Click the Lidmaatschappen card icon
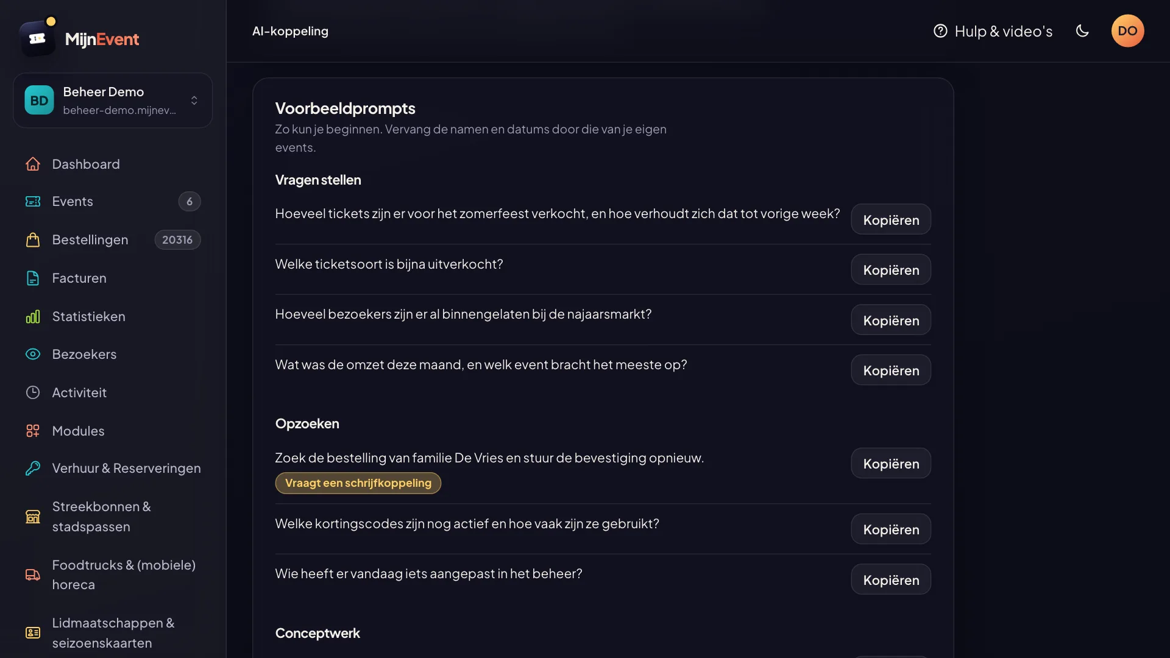This screenshot has width=1170, height=658. tap(33, 633)
